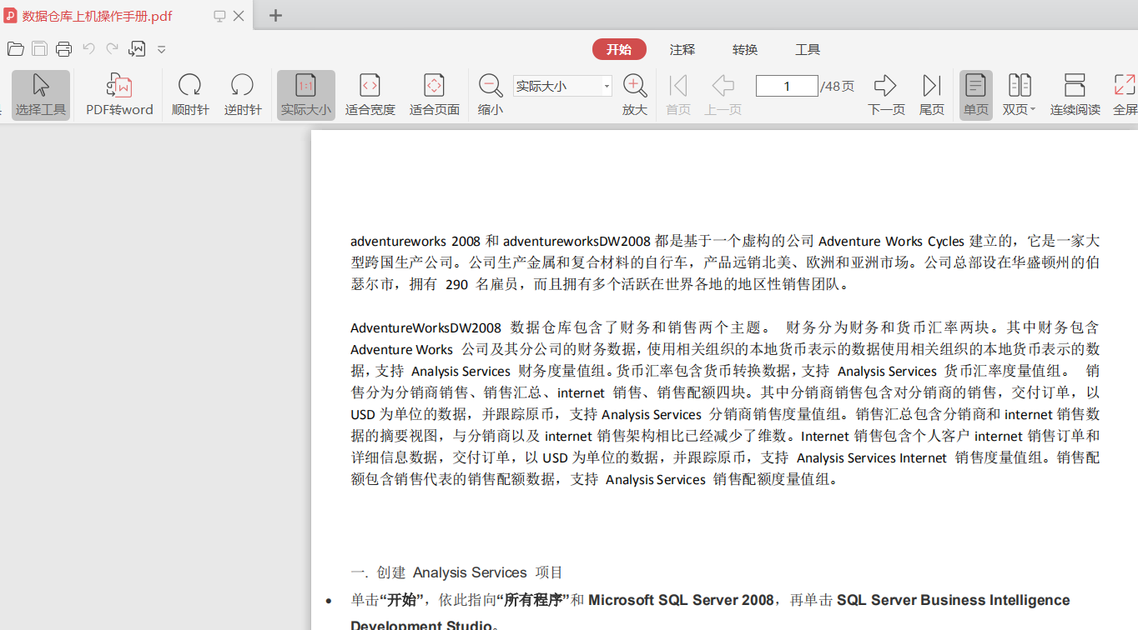
Task: Rotate page clockwise with 顺时针
Action: (x=190, y=95)
